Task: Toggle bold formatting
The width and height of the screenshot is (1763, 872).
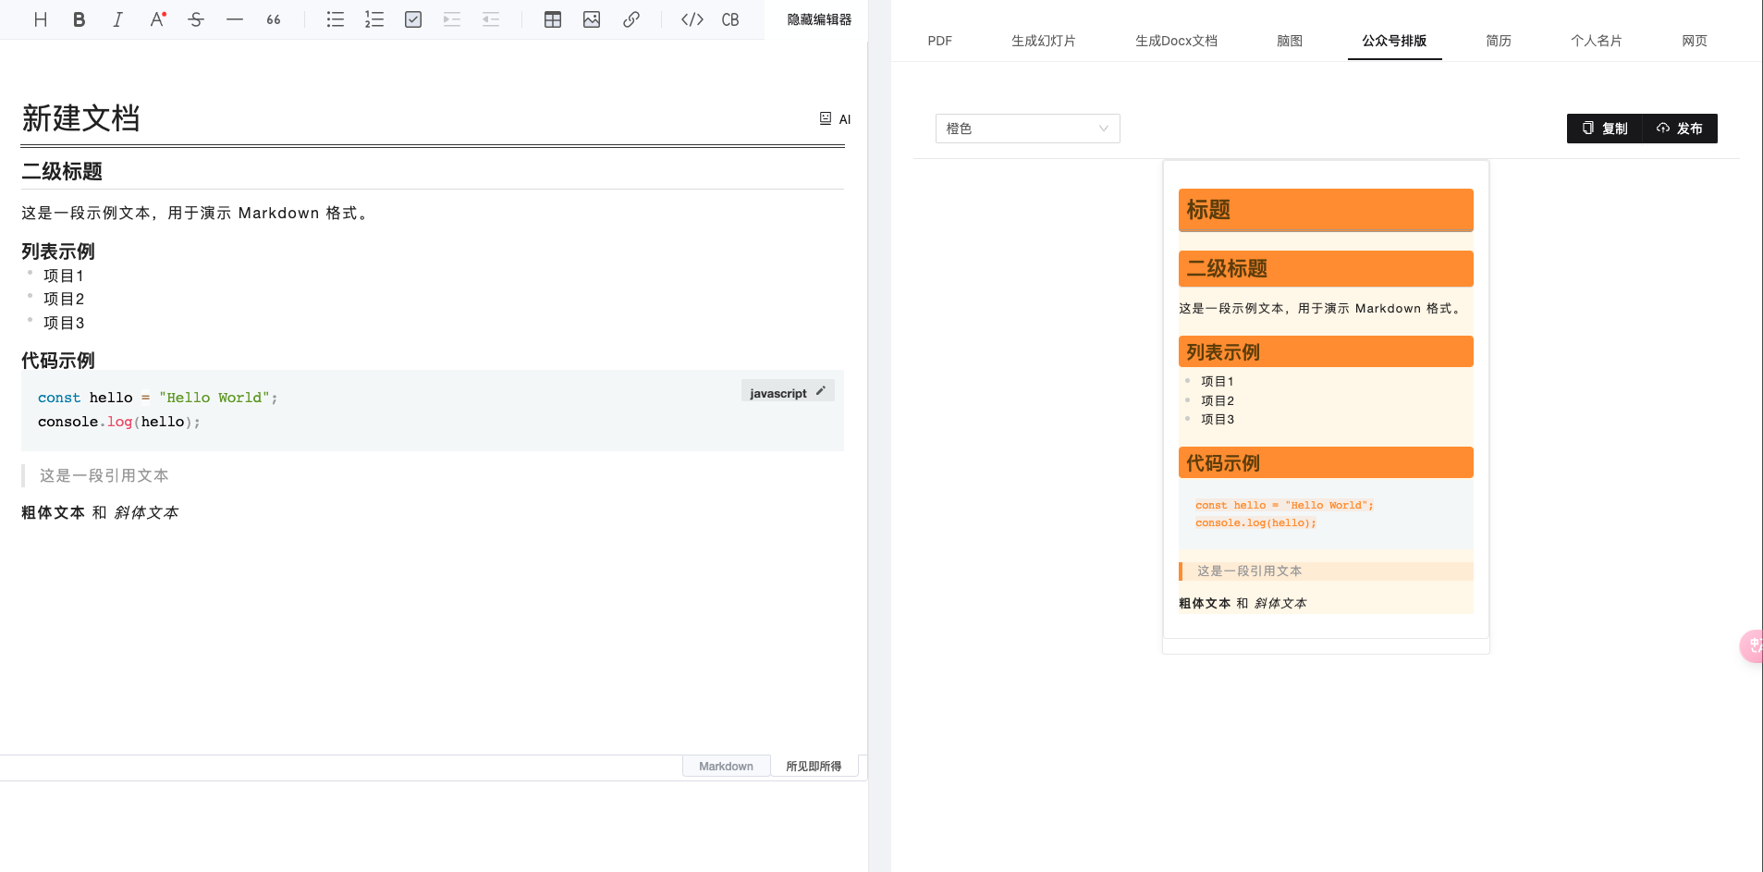Action: coord(80,19)
